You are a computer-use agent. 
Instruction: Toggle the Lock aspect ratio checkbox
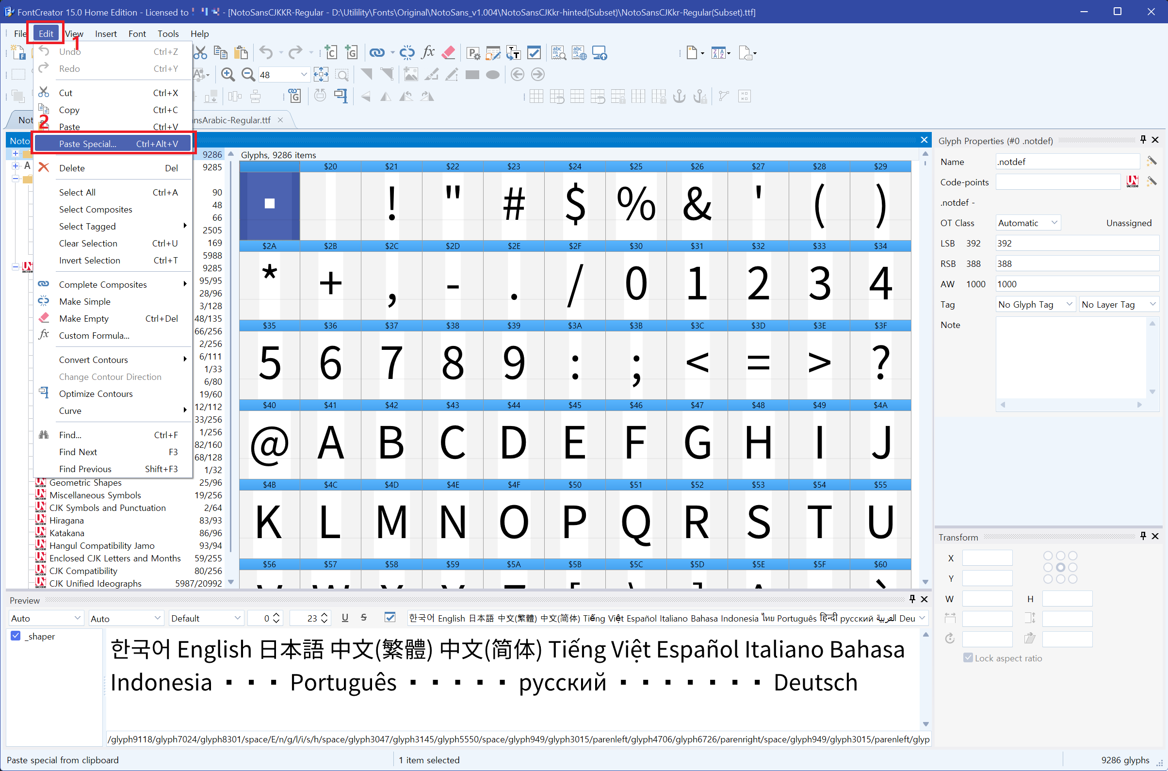coord(968,658)
